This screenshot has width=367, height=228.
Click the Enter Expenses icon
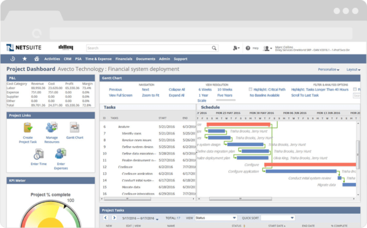tap(61, 153)
